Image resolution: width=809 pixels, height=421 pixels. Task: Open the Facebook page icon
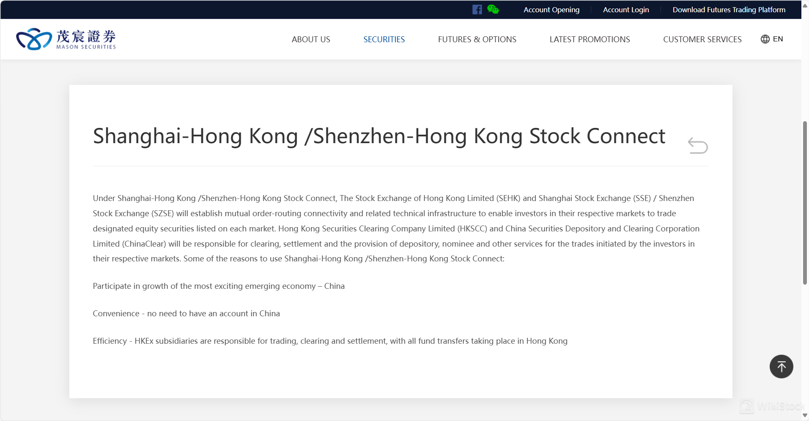[x=477, y=10]
